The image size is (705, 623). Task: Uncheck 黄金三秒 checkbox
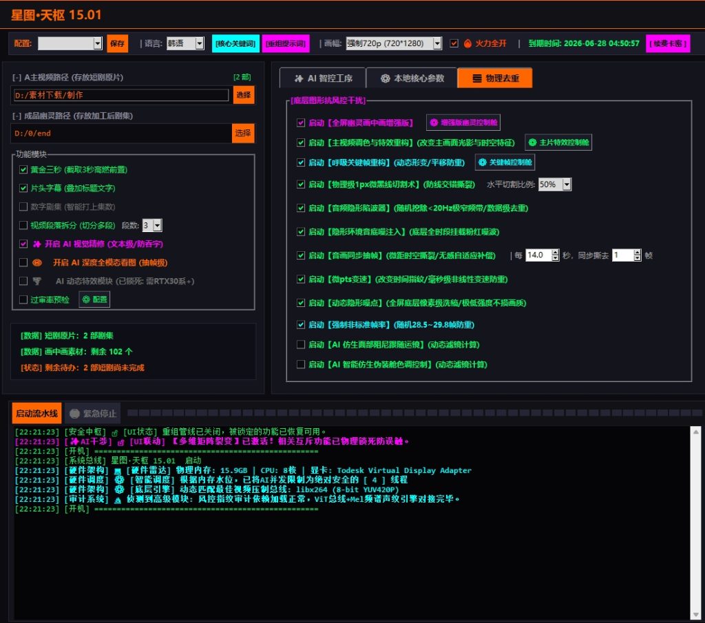click(x=23, y=169)
